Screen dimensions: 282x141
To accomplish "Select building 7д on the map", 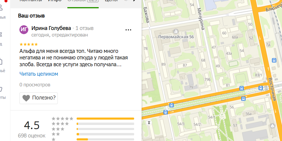I will [x=268, y=45].
